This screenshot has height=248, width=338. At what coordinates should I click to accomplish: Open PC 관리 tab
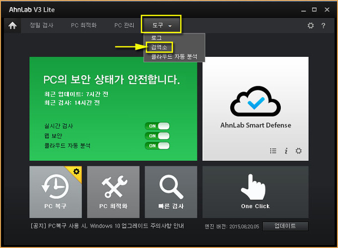124,25
